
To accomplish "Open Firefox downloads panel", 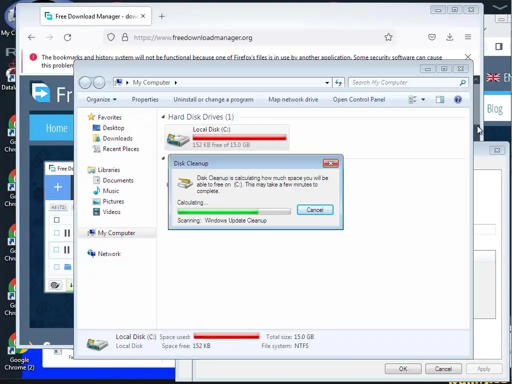I will (x=449, y=37).
